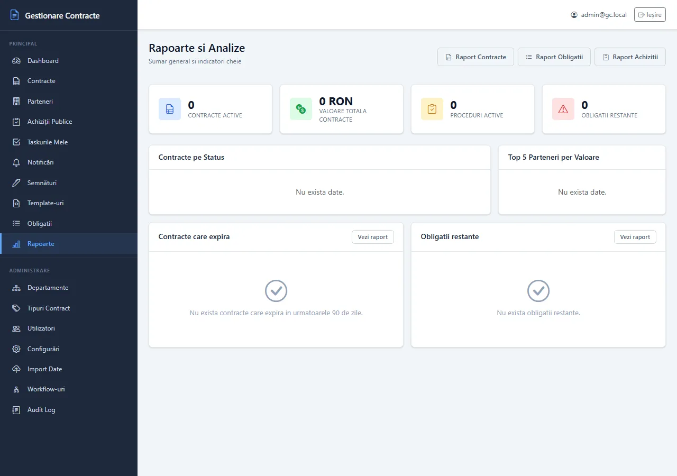Click the Gestionare Contracte logo icon
The height and width of the screenshot is (476, 677).
15,15
